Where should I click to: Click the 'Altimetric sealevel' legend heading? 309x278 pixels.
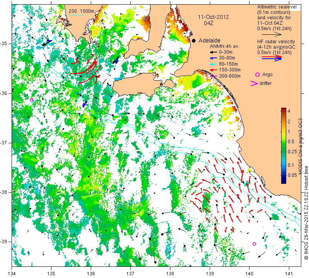pos(277,7)
